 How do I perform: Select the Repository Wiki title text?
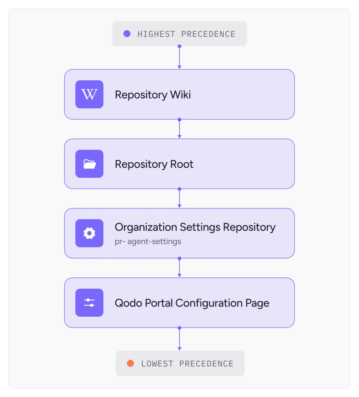coord(153,94)
